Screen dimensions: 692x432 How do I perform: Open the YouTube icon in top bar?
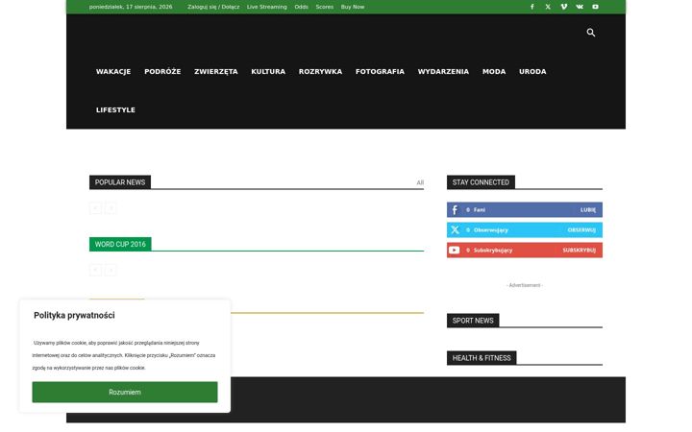[595, 7]
